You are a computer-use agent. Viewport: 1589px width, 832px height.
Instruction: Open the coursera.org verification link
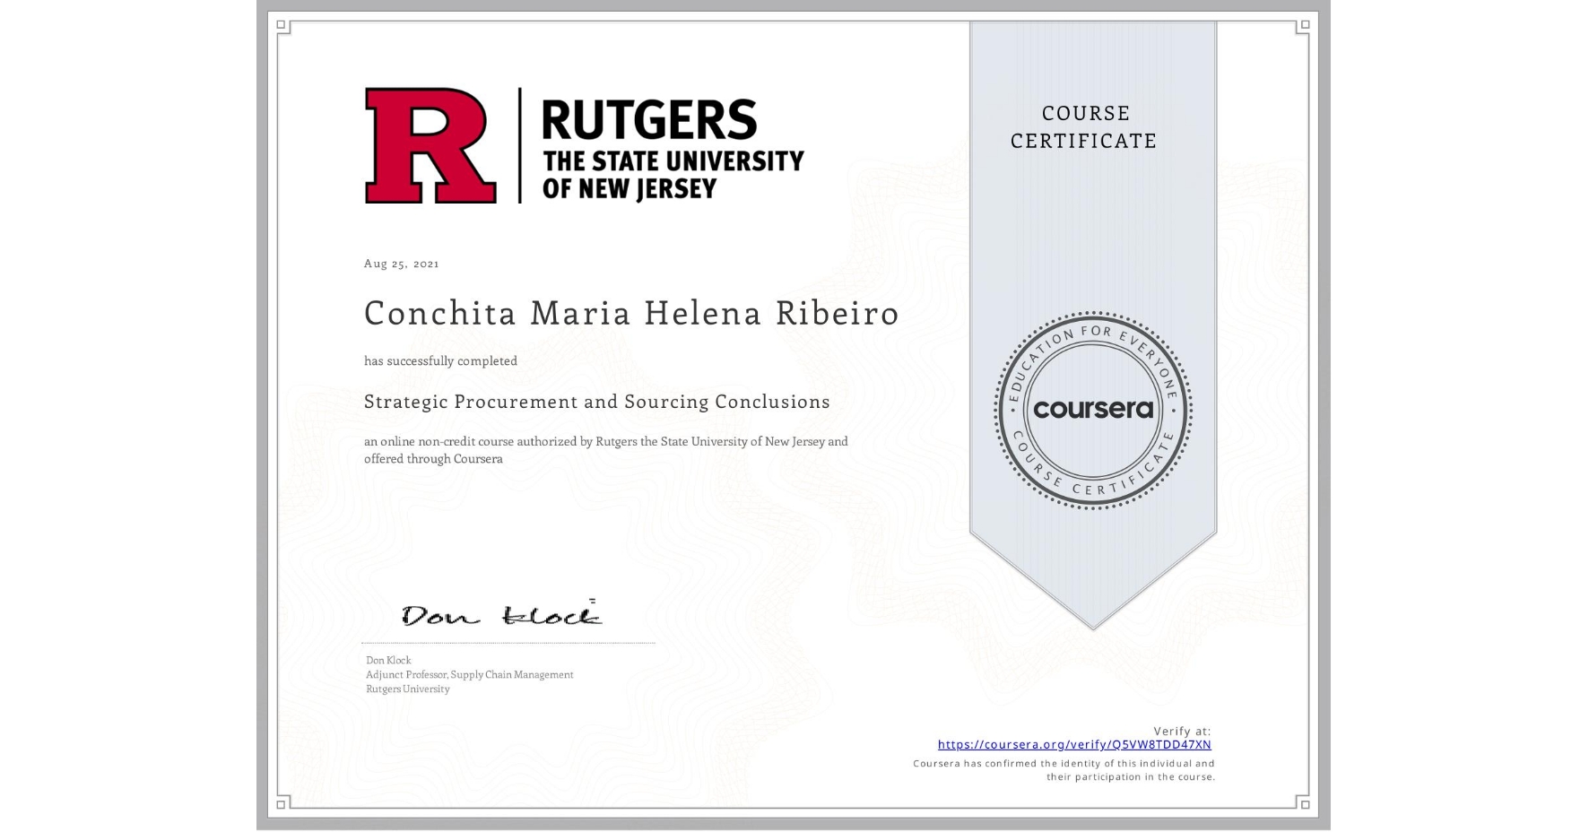click(x=1075, y=744)
